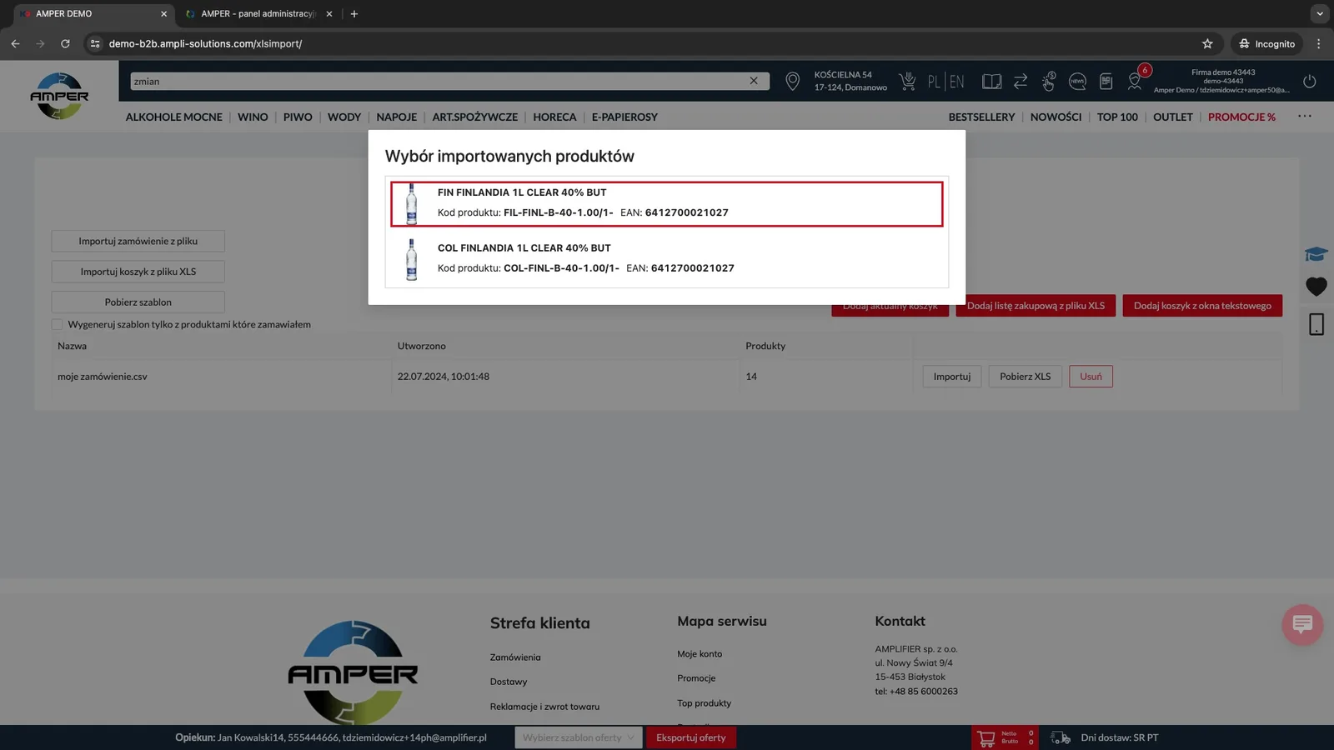Select FIN FINLANDIA 1L CLEAR product

pyautogui.click(x=666, y=203)
